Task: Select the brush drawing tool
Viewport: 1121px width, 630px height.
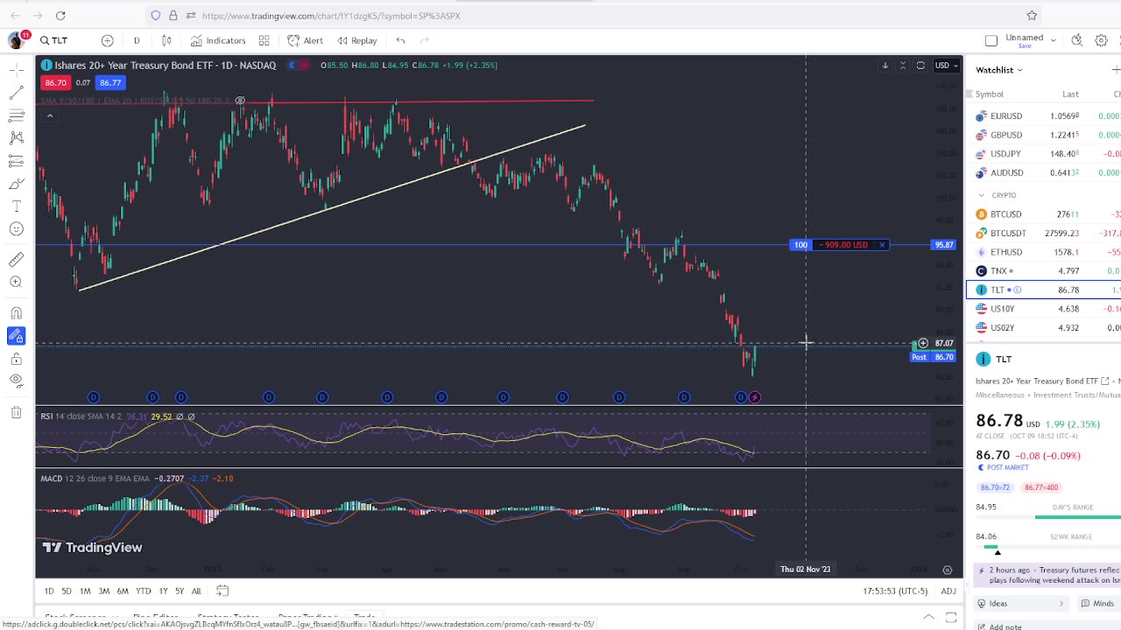Action: coord(16,184)
